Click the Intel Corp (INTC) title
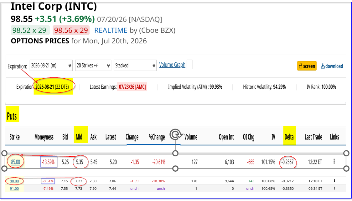 [x=54, y=6]
